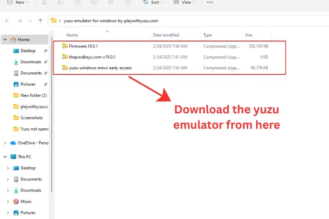This screenshot has width=329, height=219.
Task: Click the theprodkeys.com zip folder icon
Action: (65, 57)
